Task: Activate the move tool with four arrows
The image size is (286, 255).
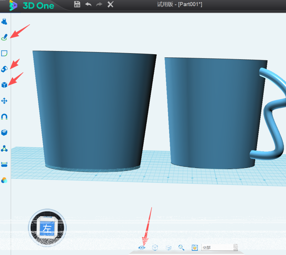Action: click(x=4, y=101)
